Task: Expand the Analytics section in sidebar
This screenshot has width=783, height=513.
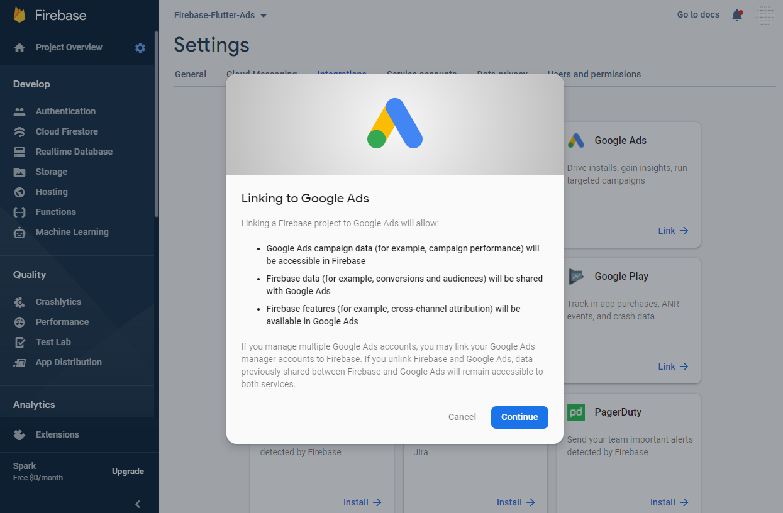Action: coord(34,405)
